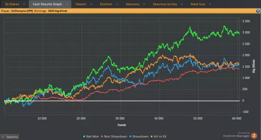261x140 pixels.
Task: Close the By Stakes tab
Action: point(24,4)
